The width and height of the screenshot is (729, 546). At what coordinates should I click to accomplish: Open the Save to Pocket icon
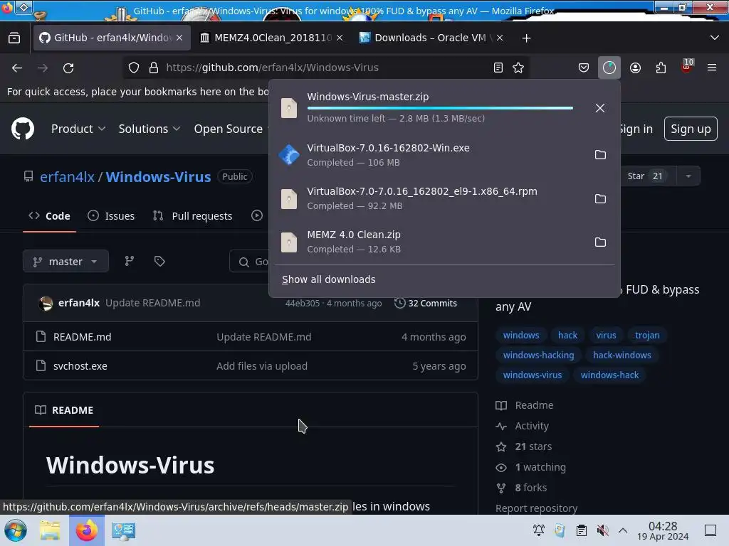pos(584,68)
